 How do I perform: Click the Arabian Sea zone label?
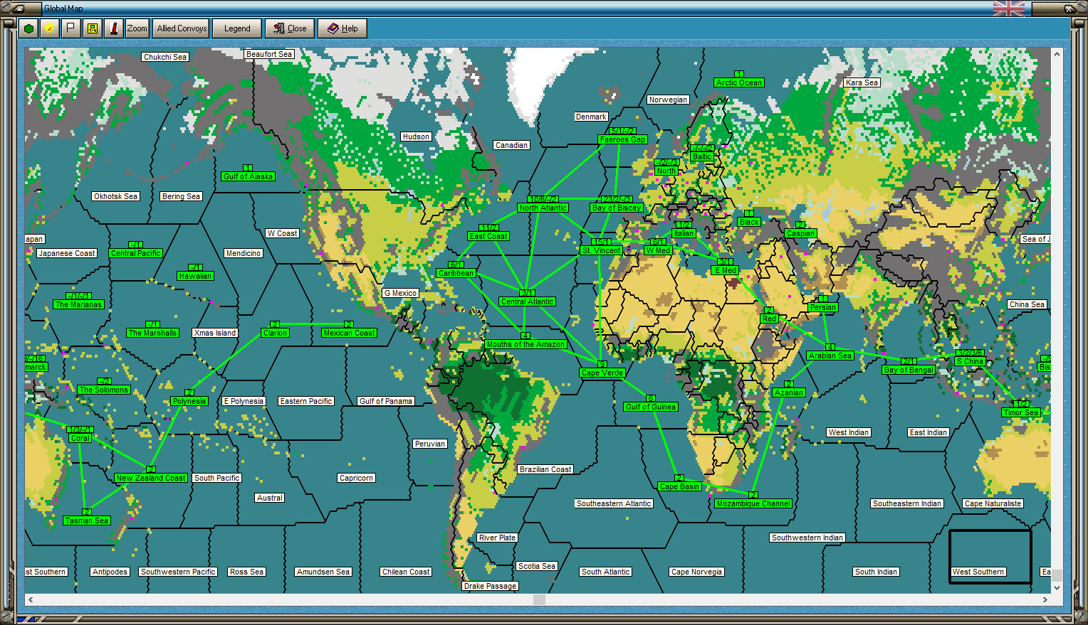click(830, 356)
